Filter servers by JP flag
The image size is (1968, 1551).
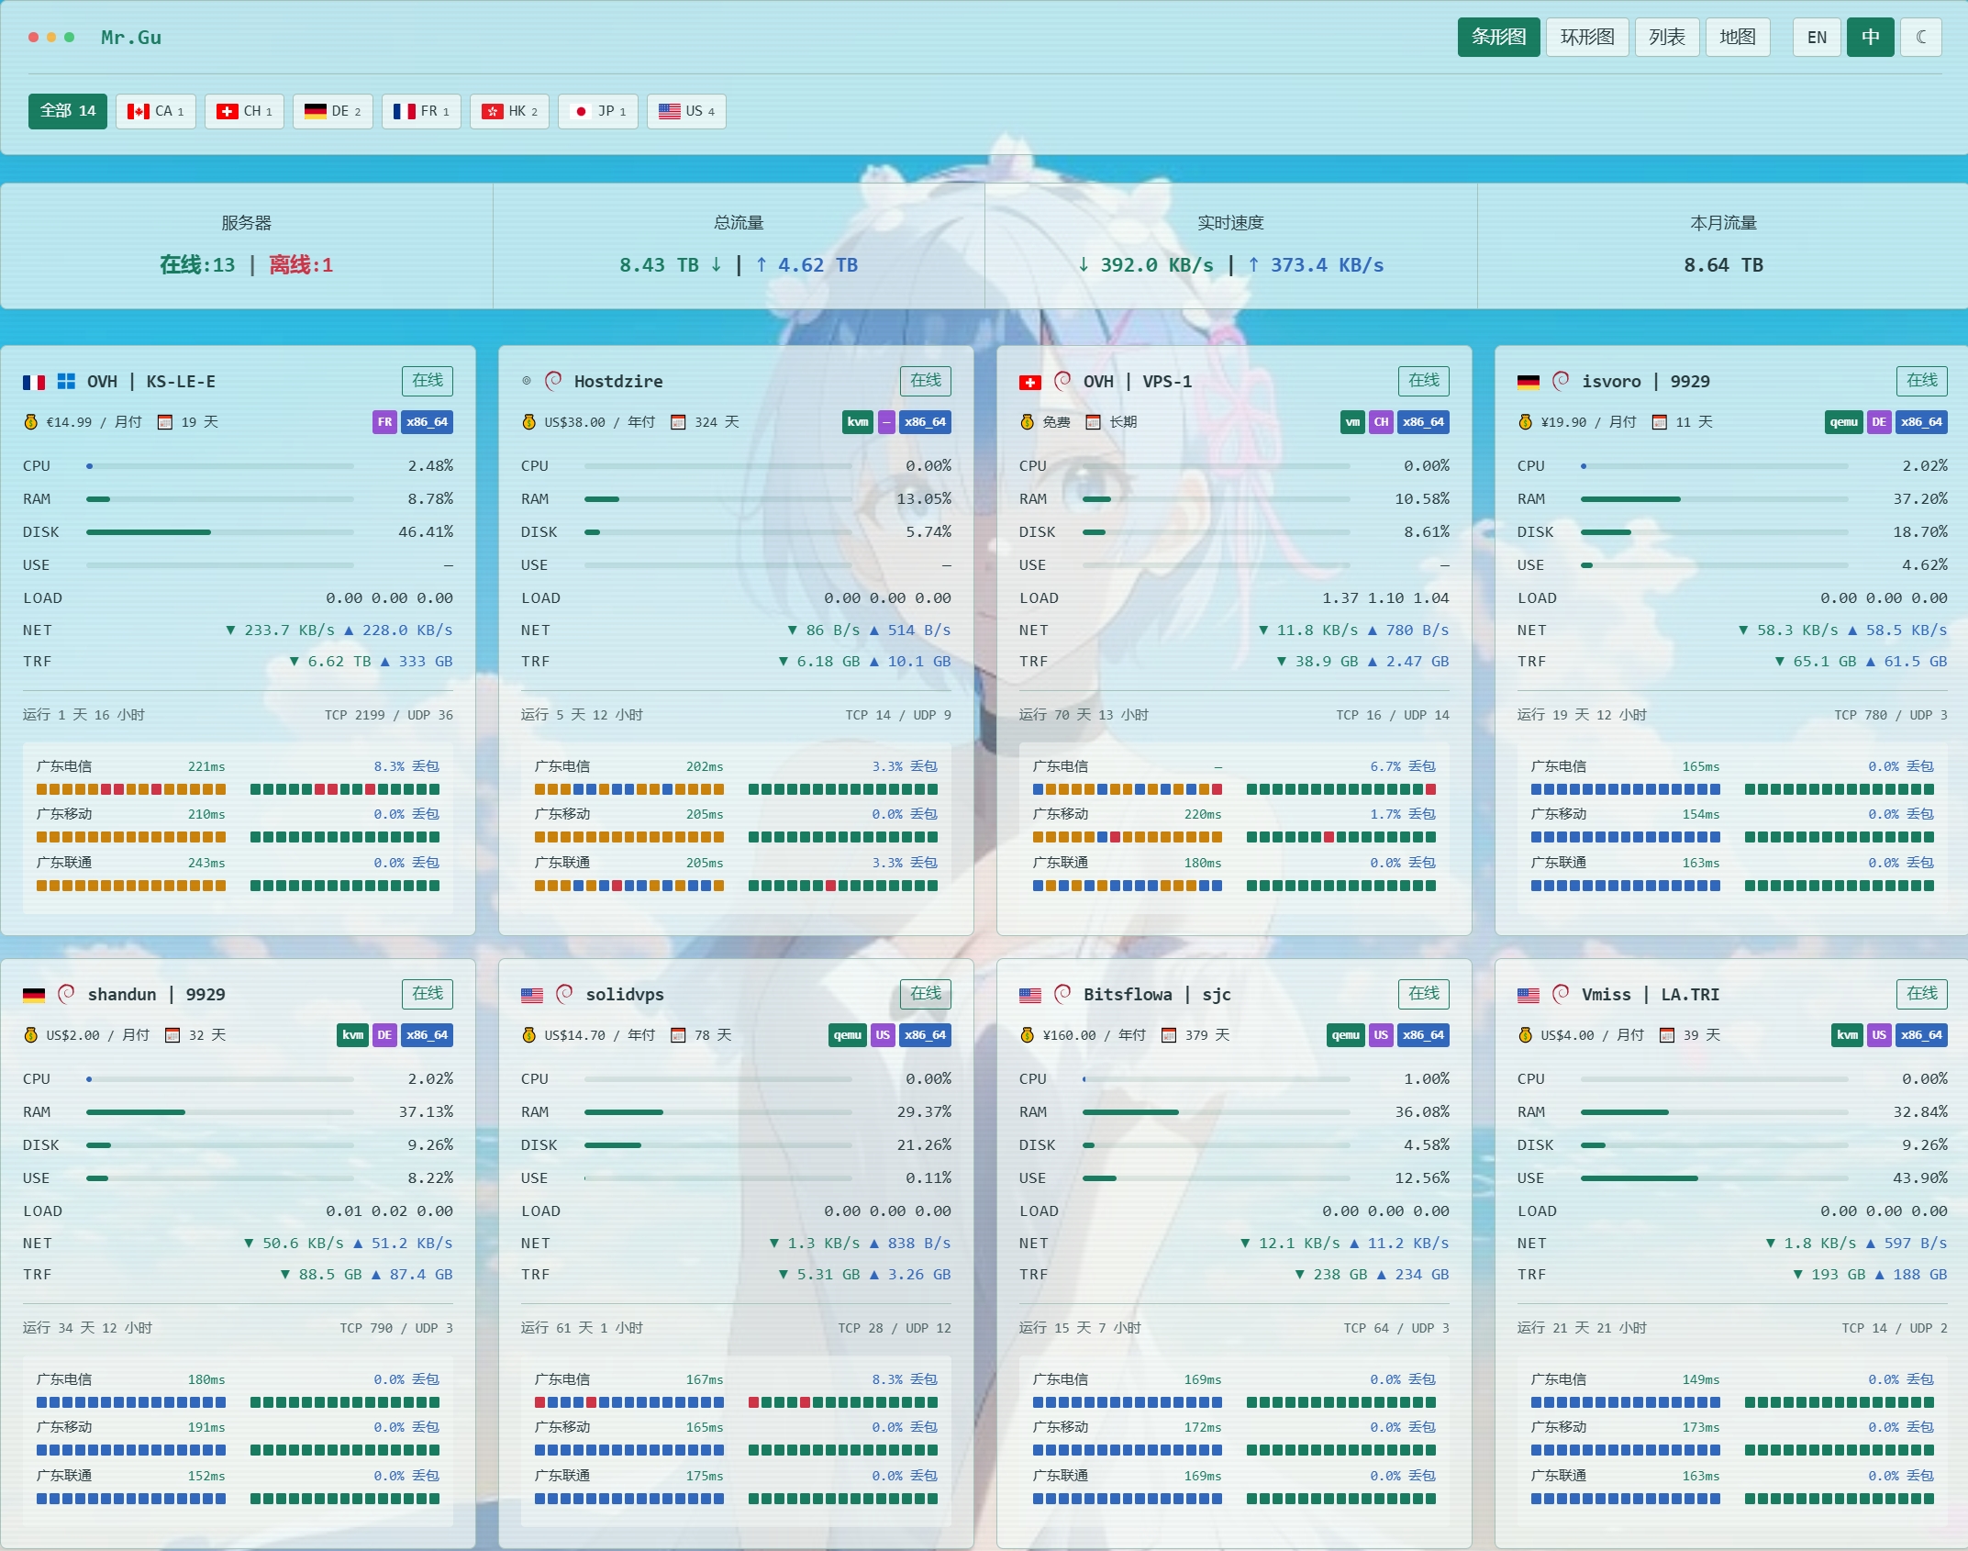tap(597, 111)
